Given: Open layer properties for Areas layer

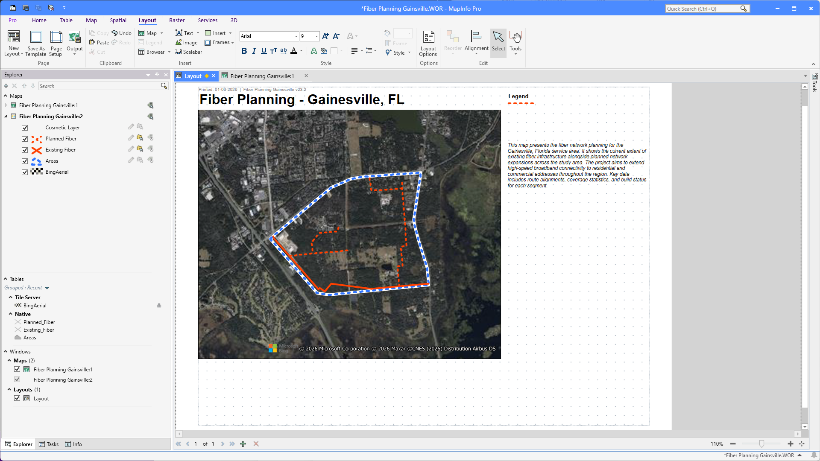Looking at the screenshot, I should coord(150,160).
